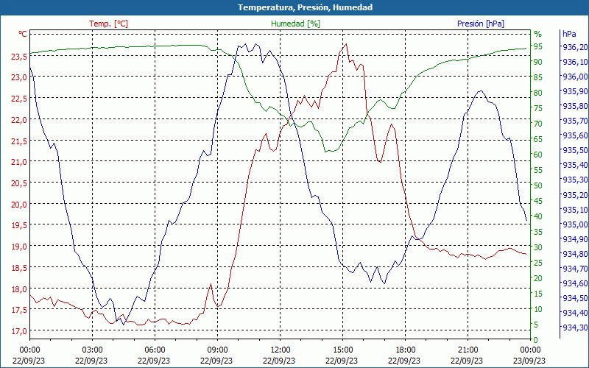Click the 936,00 pressure axis value

[574, 77]
